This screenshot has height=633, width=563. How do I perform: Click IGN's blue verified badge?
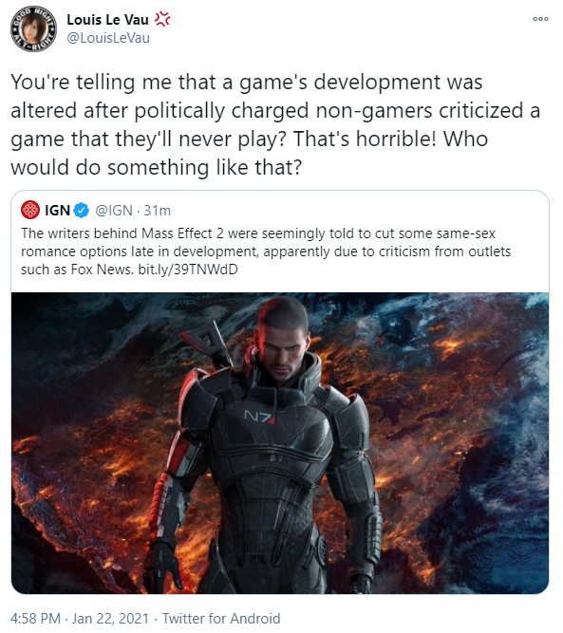[82, 211]
